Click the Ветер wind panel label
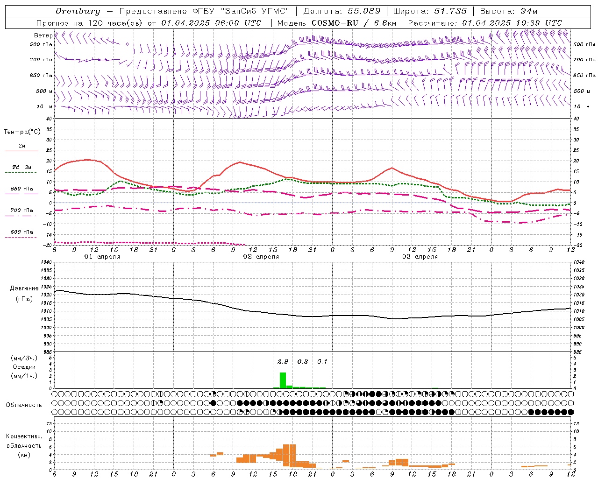The image size is (598, 478). tap(43, 35)
